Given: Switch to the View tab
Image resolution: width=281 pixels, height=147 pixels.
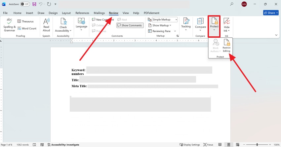Looking at the screenshot, I should point(126,13).
